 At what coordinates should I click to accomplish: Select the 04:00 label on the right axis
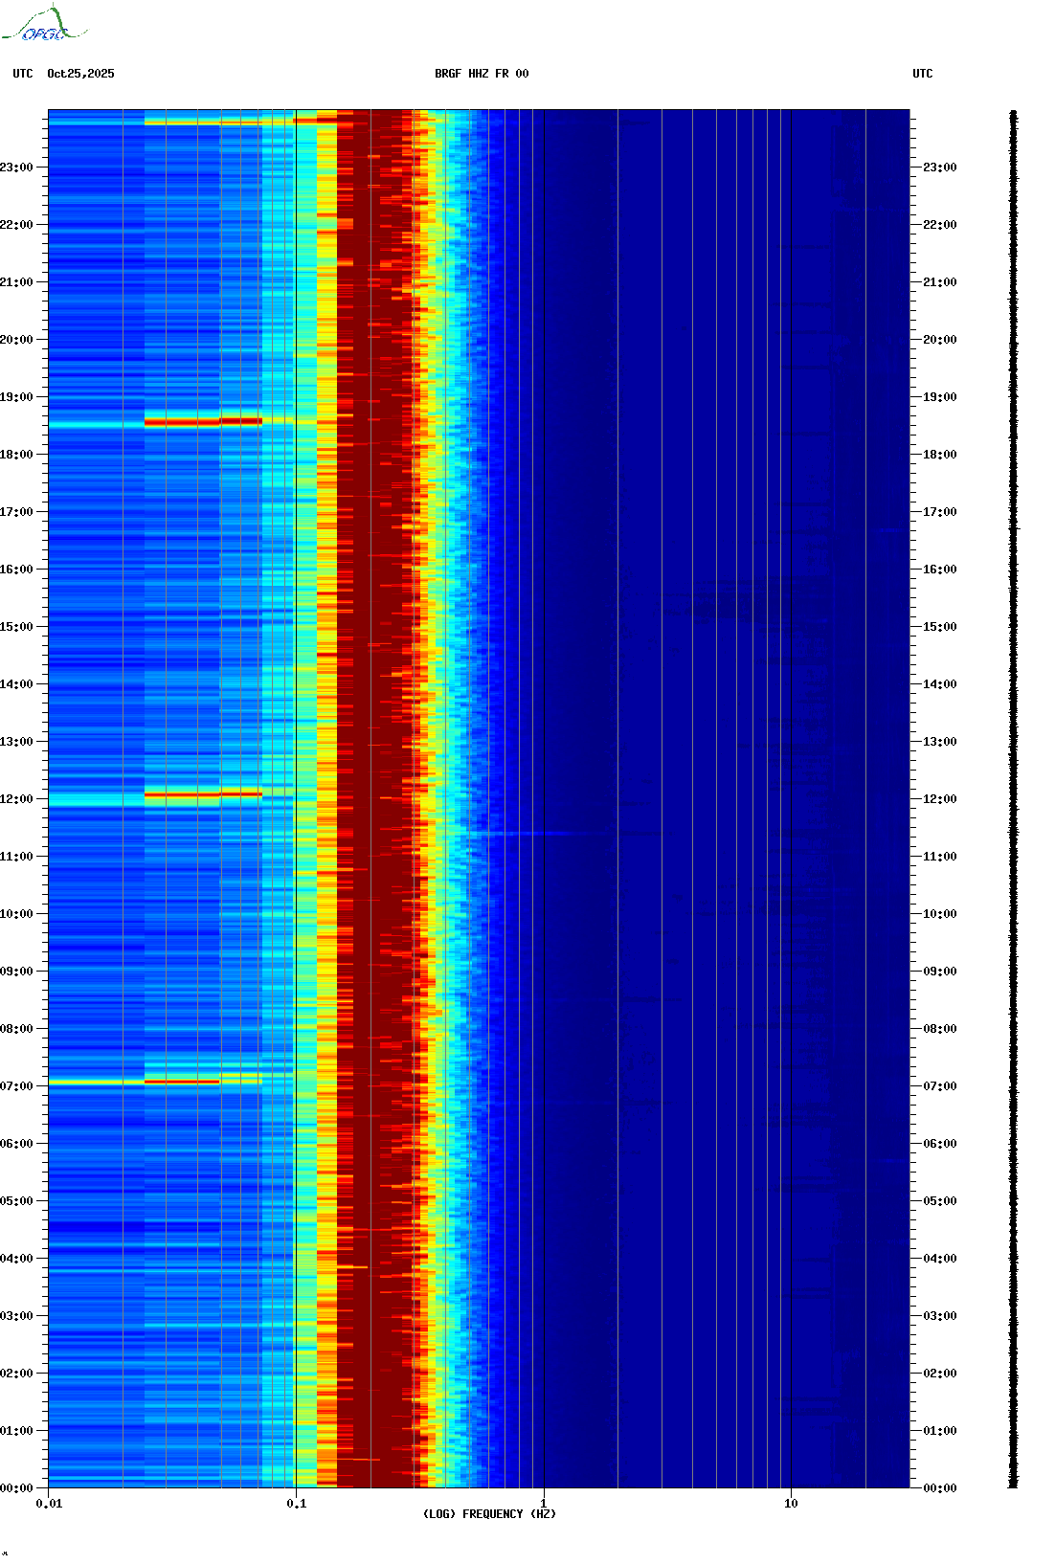click(x=939, y=1259)
